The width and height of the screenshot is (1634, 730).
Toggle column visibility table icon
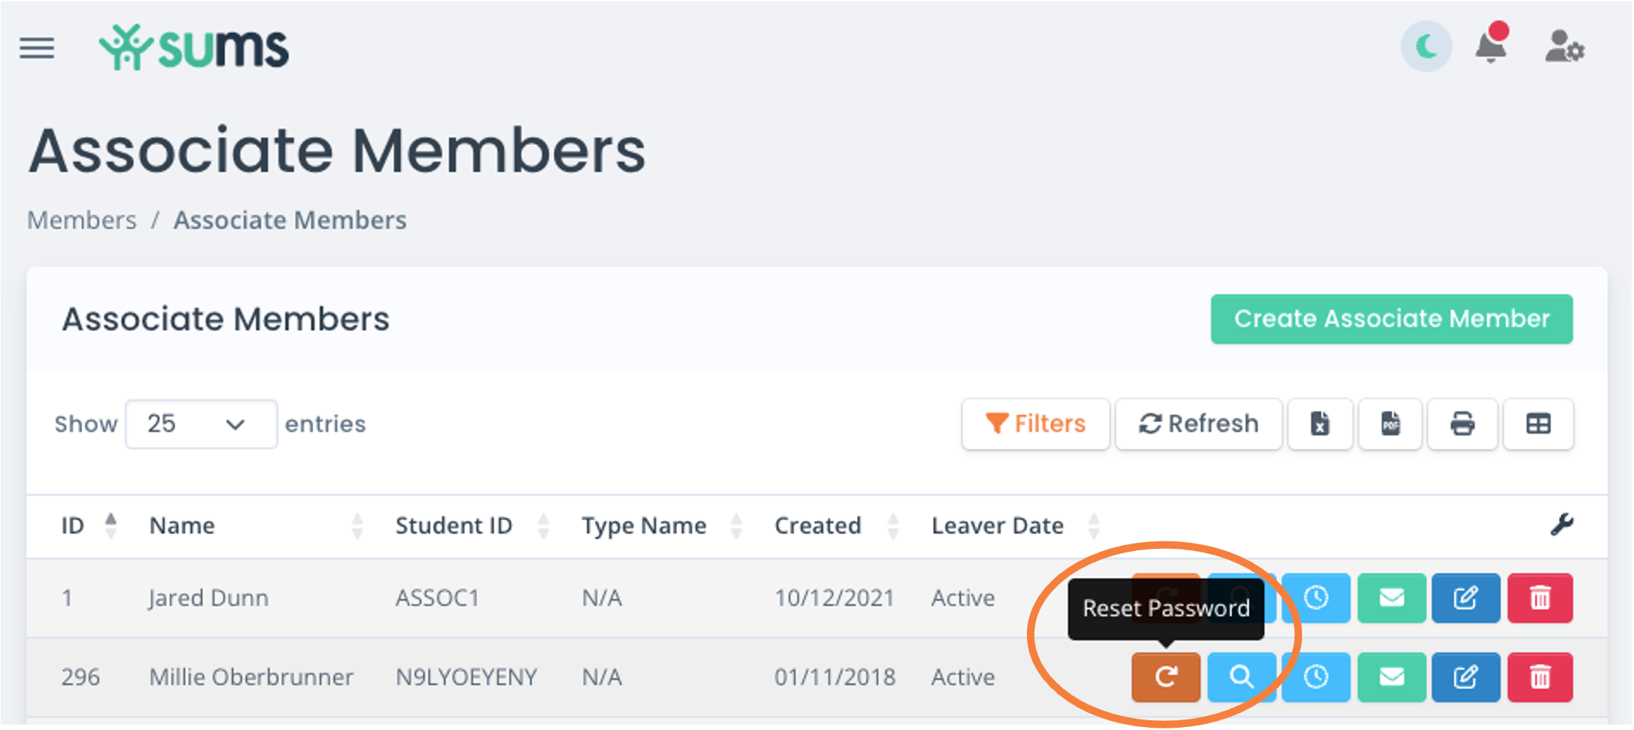(x=1538, y=424)
